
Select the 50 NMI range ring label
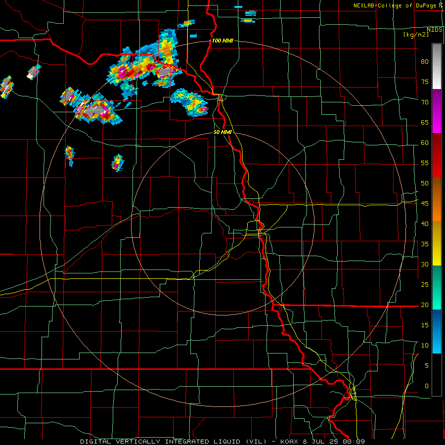click(222, 132)
